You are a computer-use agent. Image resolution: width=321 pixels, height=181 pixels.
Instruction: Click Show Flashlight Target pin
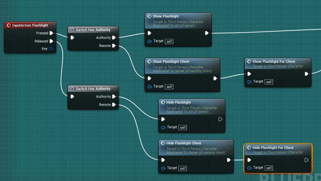click(149, 41)
